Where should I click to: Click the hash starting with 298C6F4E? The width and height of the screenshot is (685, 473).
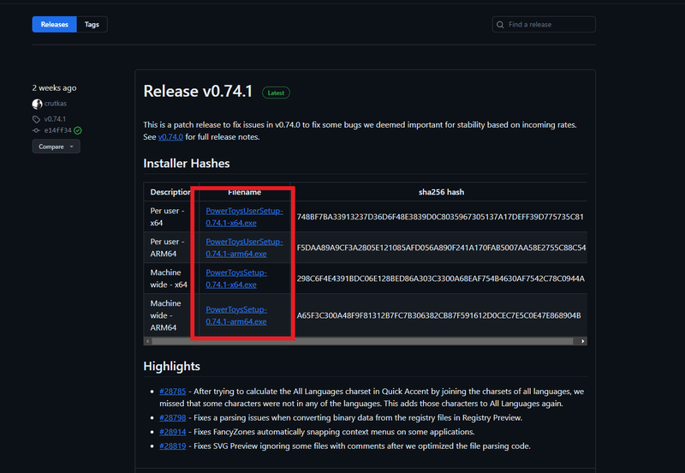click(x=440, y=278)
